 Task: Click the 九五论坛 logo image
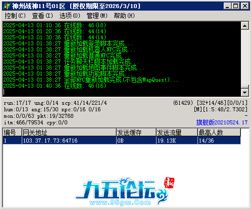click(x=125, y=191)
